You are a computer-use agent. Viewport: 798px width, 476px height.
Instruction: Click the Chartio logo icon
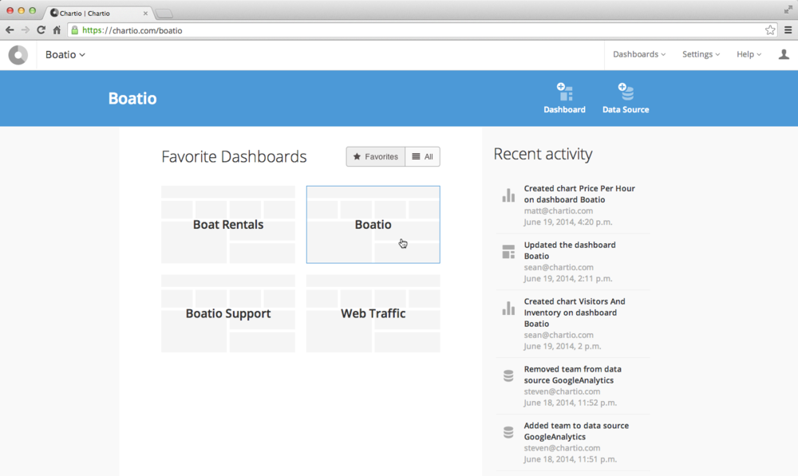coord(18,55)
